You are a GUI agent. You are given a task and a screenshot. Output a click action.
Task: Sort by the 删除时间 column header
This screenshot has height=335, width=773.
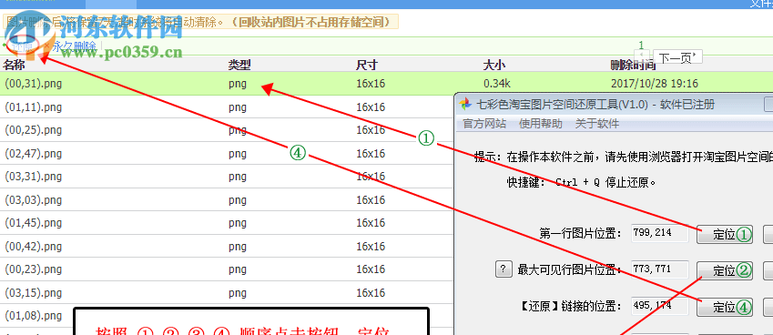point(633,65)
